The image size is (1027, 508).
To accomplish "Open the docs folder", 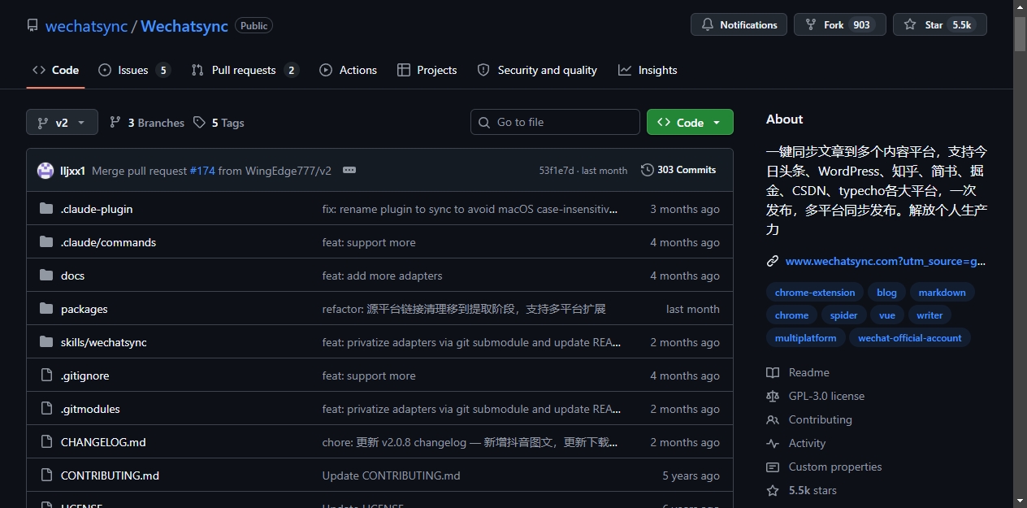I will pyautogui.click(x=72, y=276).
